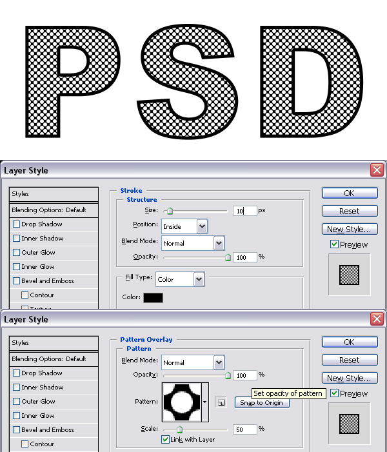
Task: Enable Contour in Pattern Overlay dialog
Action: 25,444
